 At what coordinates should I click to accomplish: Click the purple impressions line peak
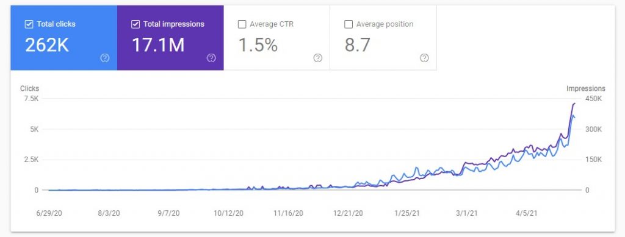point(574,104)
